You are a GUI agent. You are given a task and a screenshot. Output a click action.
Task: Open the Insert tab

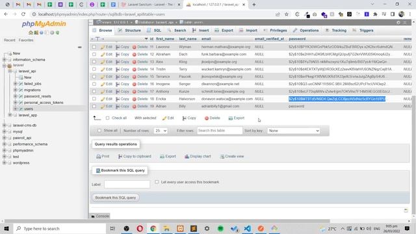tap(201, 31)
